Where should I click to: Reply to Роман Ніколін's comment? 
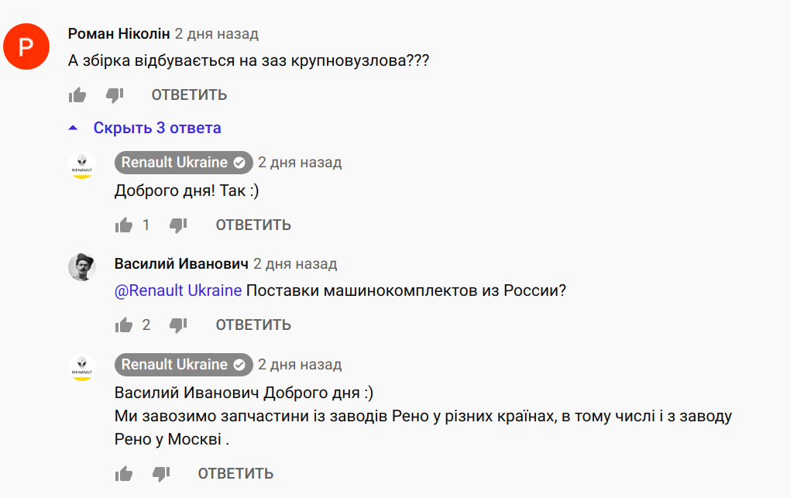coord(189,95)
